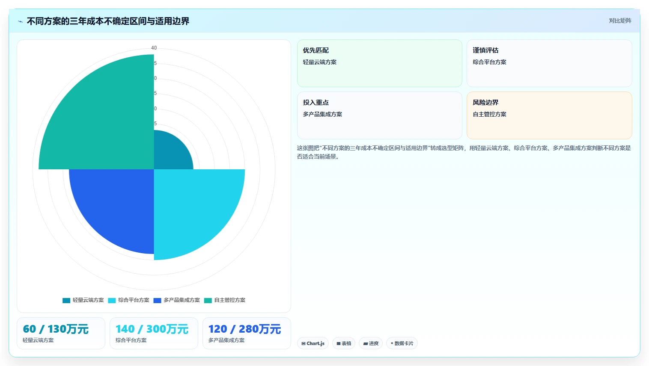Click the 进度 chip icon

[x=366, y=343]
